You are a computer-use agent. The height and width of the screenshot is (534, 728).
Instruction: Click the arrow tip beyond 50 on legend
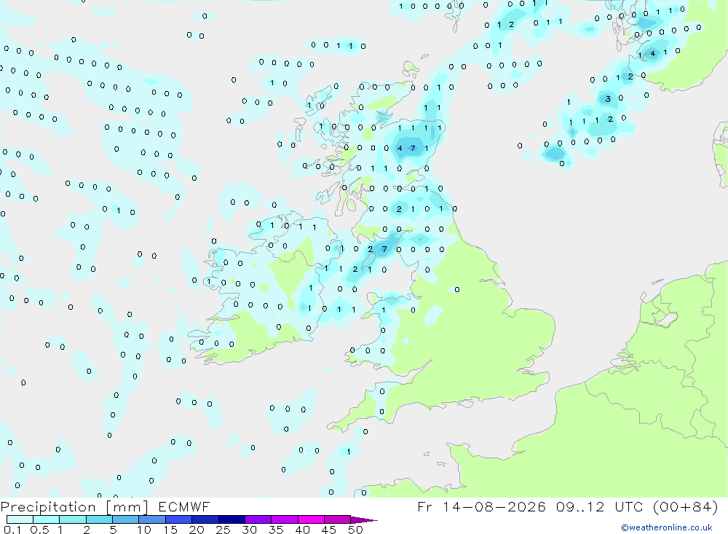(x=365, y=520)
